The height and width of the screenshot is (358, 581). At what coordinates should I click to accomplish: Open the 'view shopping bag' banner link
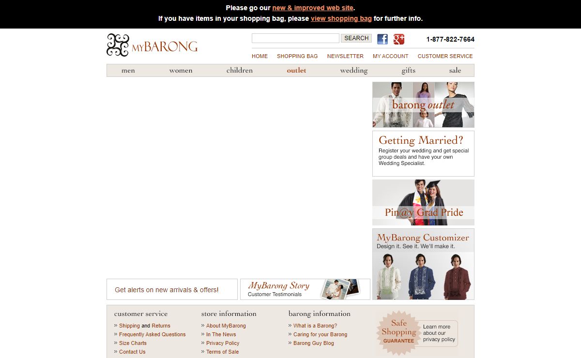341,18
